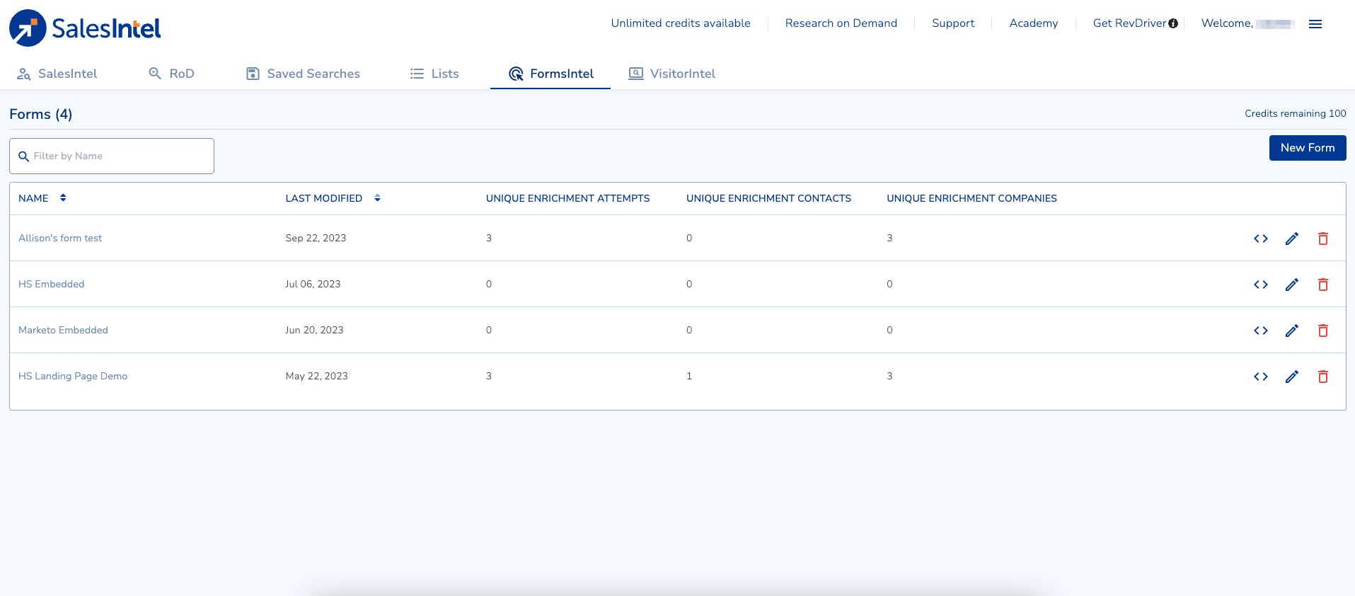
Task: Select the FormsIntel tab
Action: pyautogui.click(x=550, y=74)
